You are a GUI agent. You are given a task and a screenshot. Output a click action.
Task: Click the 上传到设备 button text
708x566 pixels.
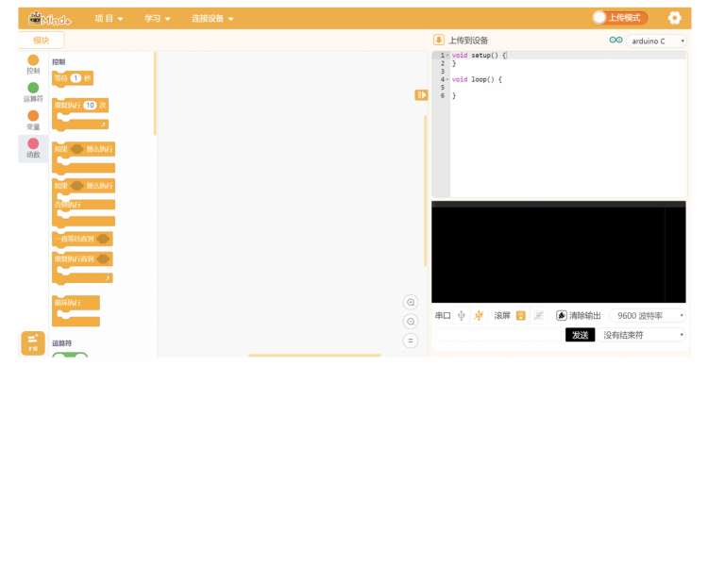pos(468,41)
